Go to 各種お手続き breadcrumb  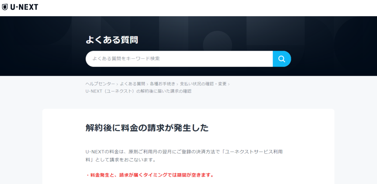coord(162,84)
